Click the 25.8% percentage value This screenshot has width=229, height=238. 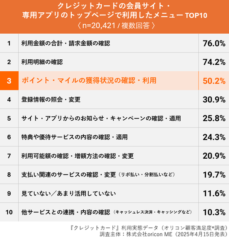(214, 118)
